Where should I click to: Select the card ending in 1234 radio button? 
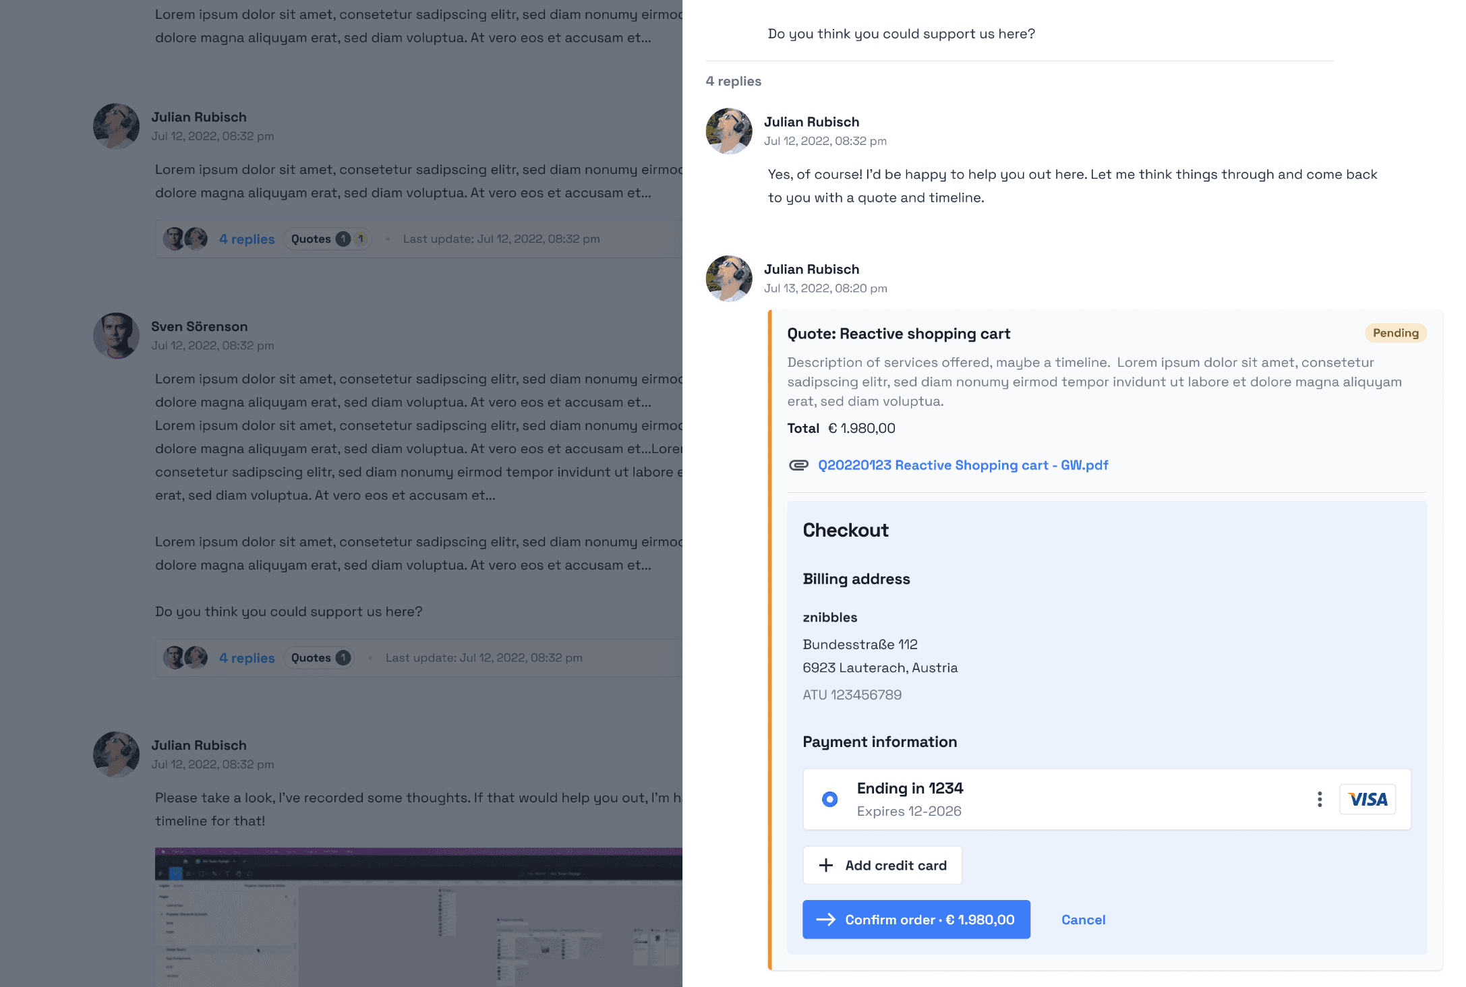click(829, 799)
